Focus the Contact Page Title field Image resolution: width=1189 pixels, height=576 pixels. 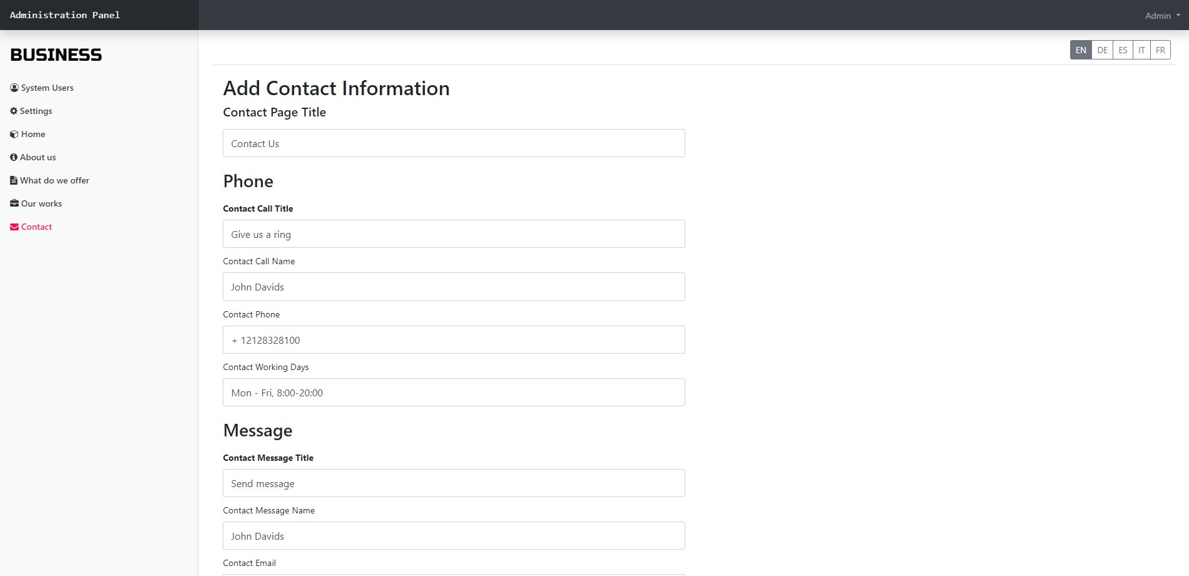454,143
